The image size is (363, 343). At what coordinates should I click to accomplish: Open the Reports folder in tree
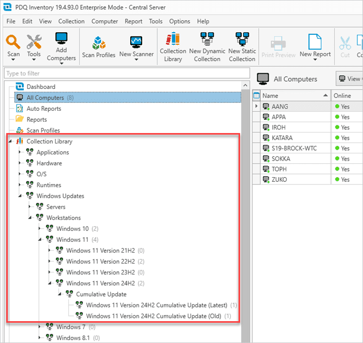(x=37, y=120)
